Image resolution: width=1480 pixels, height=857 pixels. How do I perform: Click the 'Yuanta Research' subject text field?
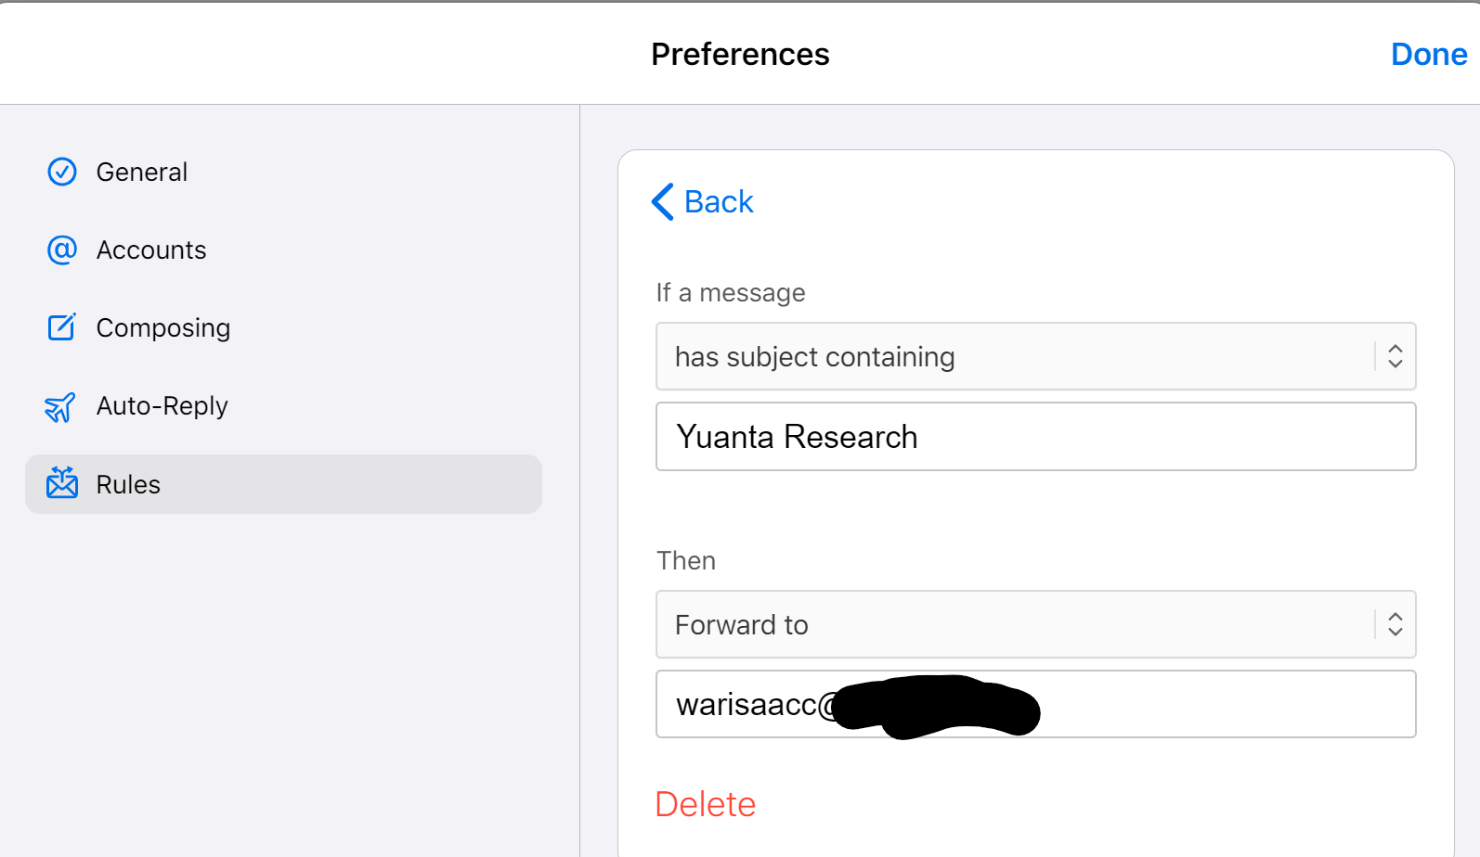tap(1035, 437)
